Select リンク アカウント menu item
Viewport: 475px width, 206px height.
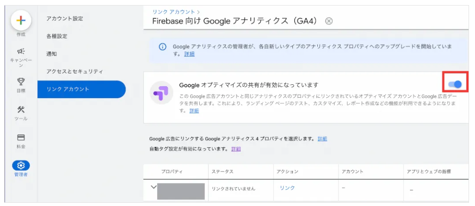coord(68,89)
